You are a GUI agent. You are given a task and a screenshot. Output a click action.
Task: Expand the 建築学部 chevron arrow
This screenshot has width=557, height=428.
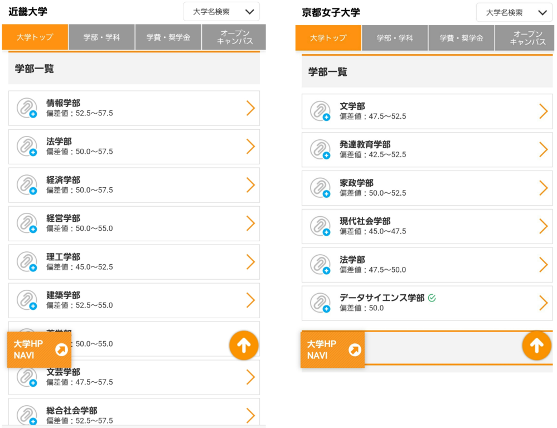[250, 300]
